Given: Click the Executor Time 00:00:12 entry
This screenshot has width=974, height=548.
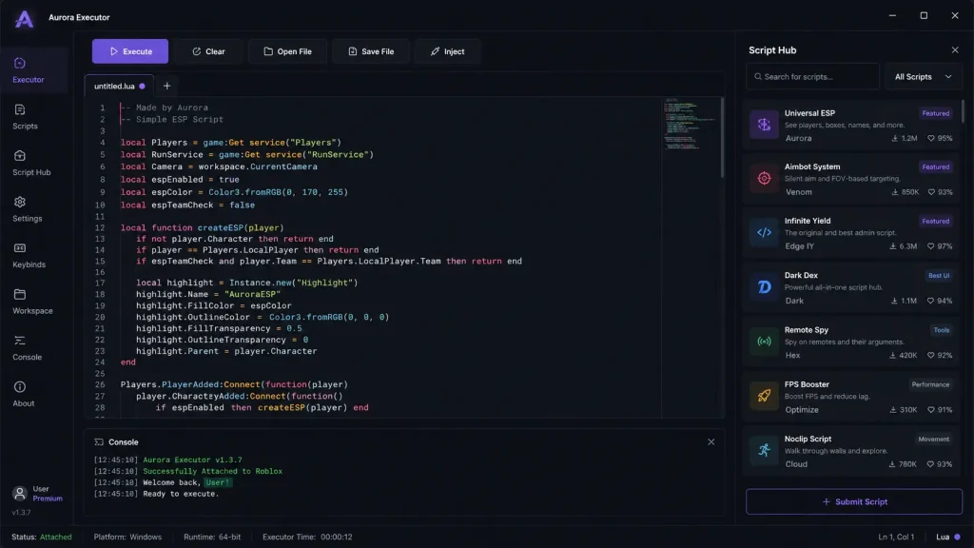Looking at the screenshot, I should (307, 537).
